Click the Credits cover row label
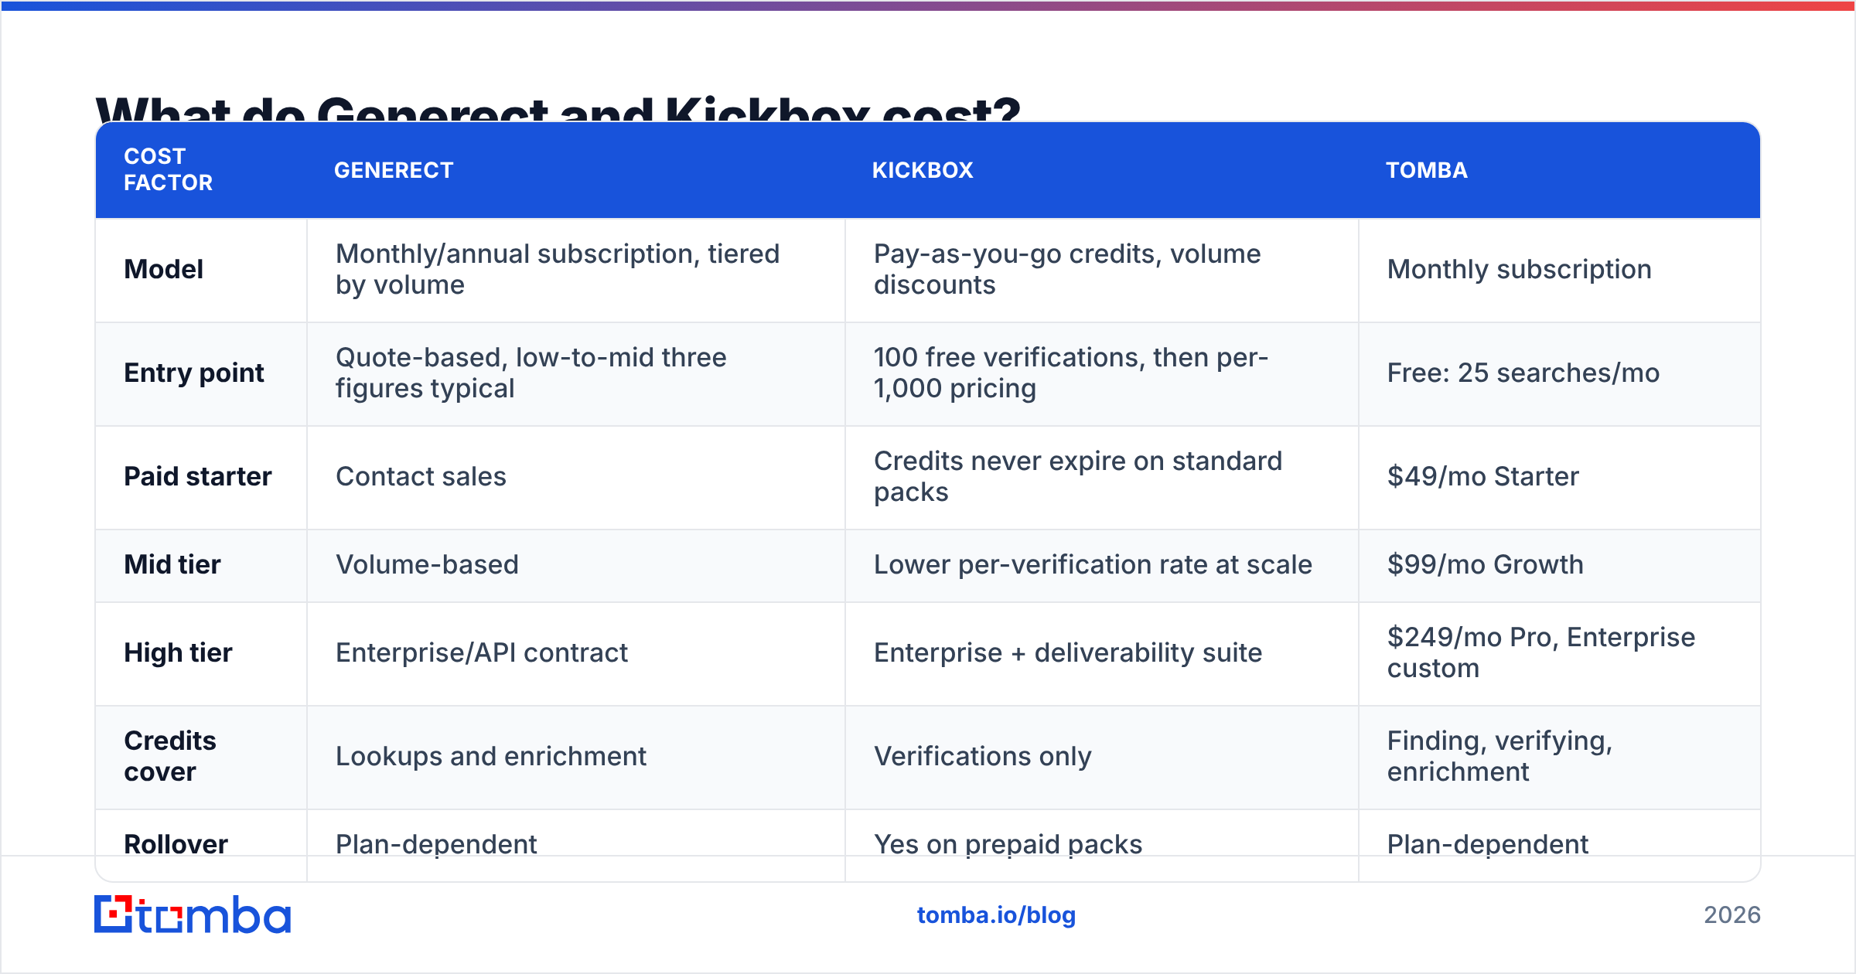1856x974 pixels. point(170,756)
